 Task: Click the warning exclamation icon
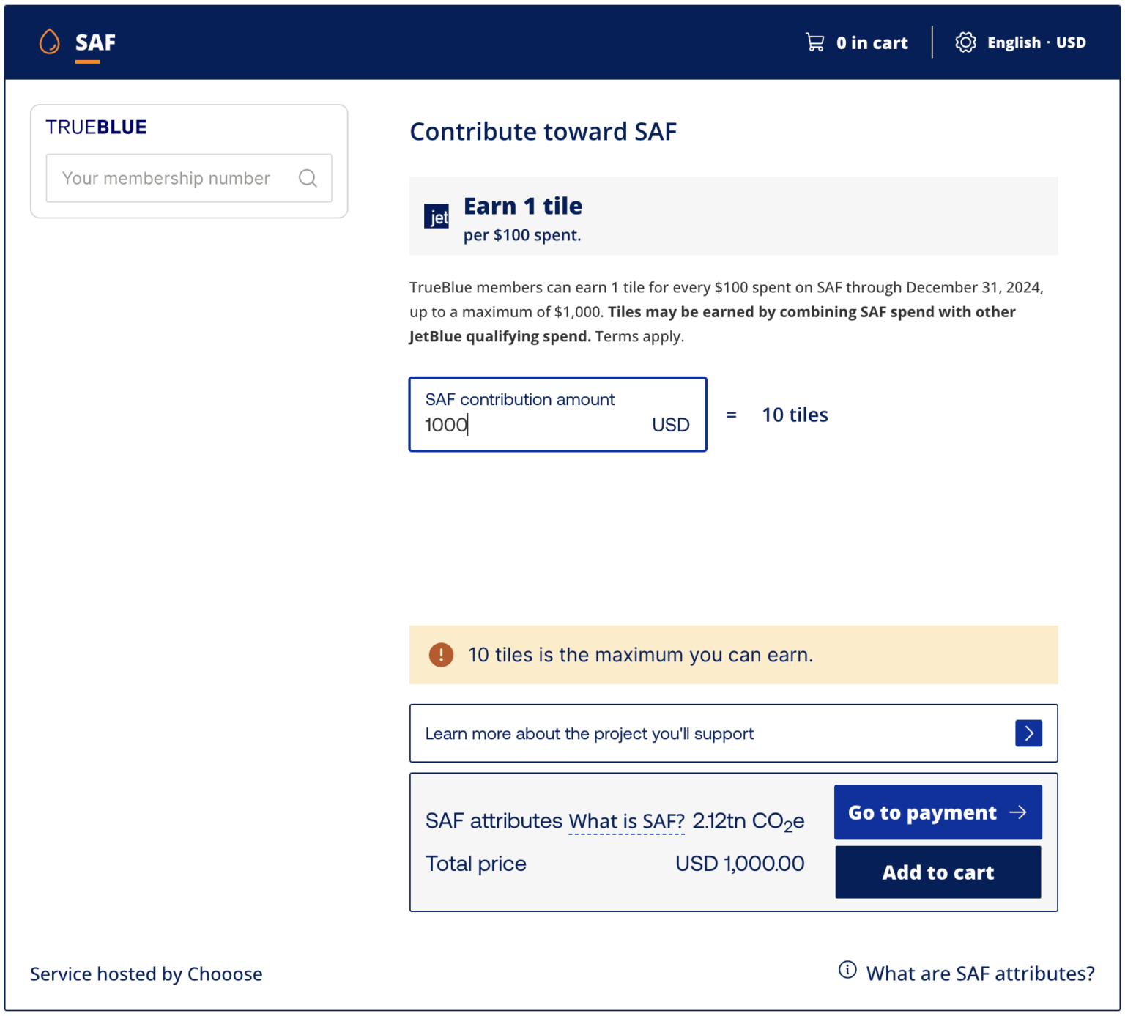pos(440,654)
